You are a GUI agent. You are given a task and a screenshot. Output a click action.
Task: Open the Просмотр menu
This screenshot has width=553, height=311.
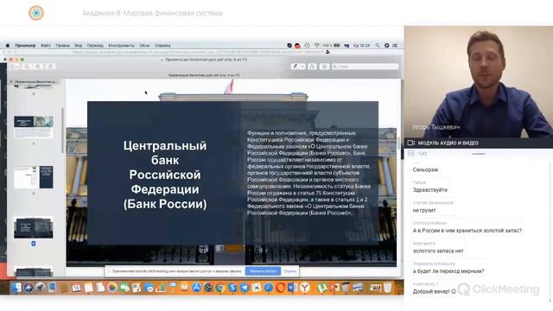point(25,46)
